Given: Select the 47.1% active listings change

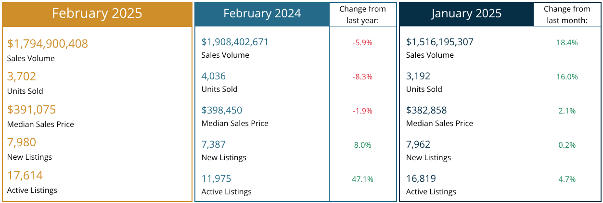Looking at the screenshot, I should tap(362, 179).
